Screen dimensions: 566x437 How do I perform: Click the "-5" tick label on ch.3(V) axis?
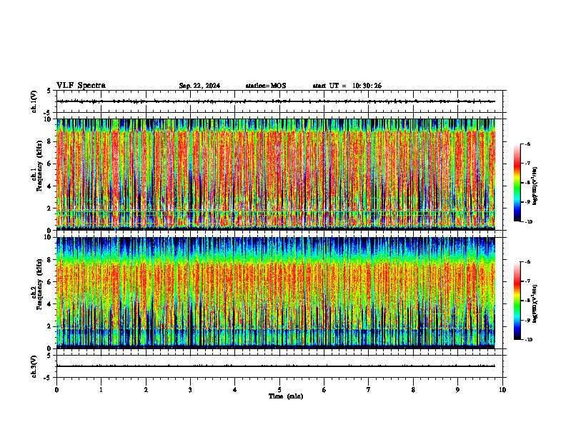47,378
